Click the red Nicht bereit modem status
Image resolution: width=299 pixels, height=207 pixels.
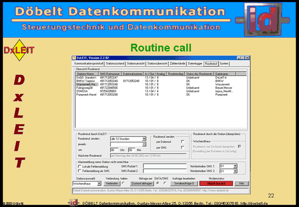[x=216, y=184]
